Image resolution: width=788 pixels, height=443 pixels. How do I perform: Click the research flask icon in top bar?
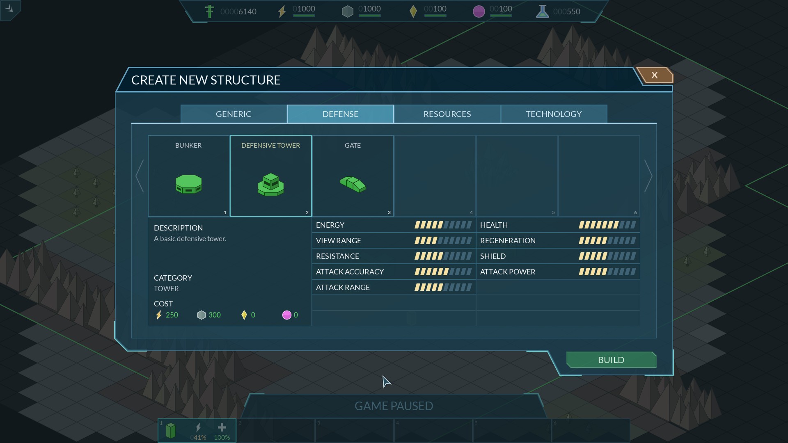click(x=542, y=11)
